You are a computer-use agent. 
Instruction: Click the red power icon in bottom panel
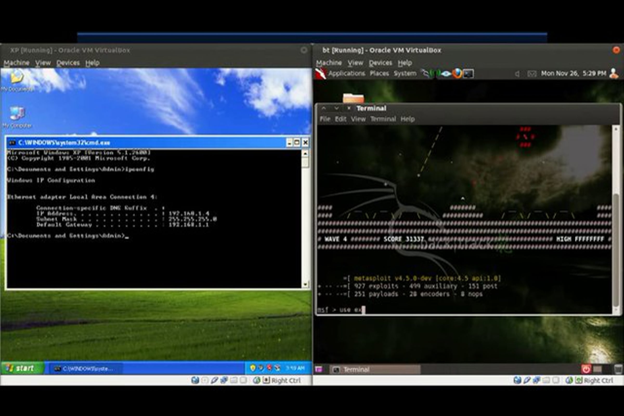click(x=586, y=369)
